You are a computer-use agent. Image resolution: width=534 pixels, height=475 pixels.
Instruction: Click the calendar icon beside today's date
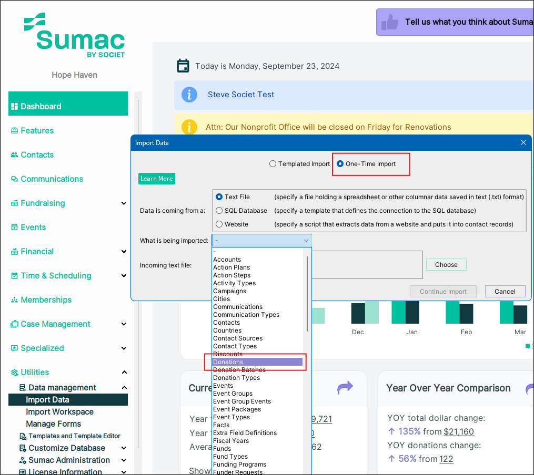pos(183,66)
